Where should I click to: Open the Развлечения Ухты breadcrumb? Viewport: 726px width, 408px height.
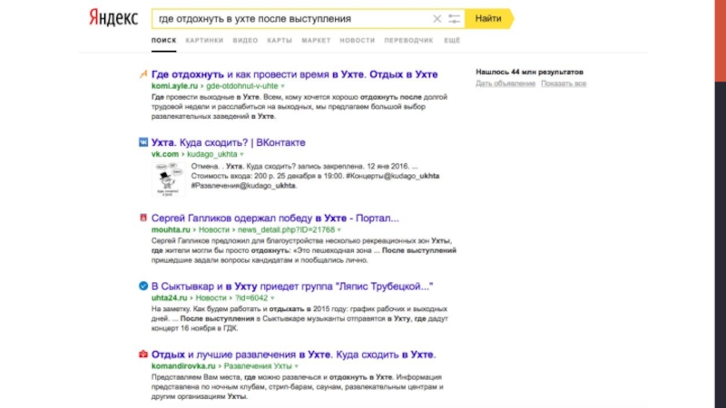tap(258, 366)
